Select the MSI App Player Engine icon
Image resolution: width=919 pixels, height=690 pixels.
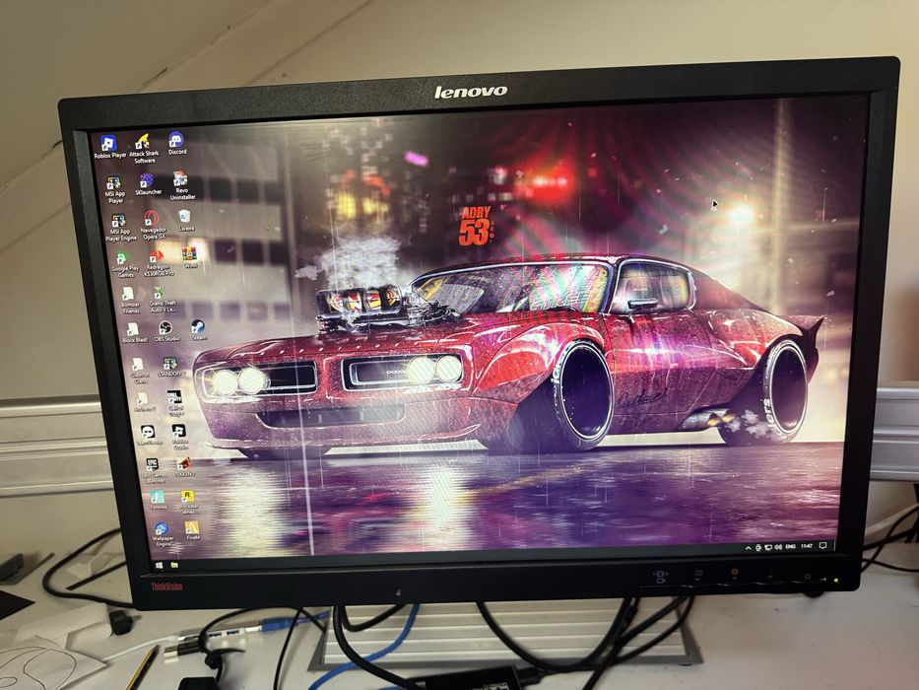120,228
